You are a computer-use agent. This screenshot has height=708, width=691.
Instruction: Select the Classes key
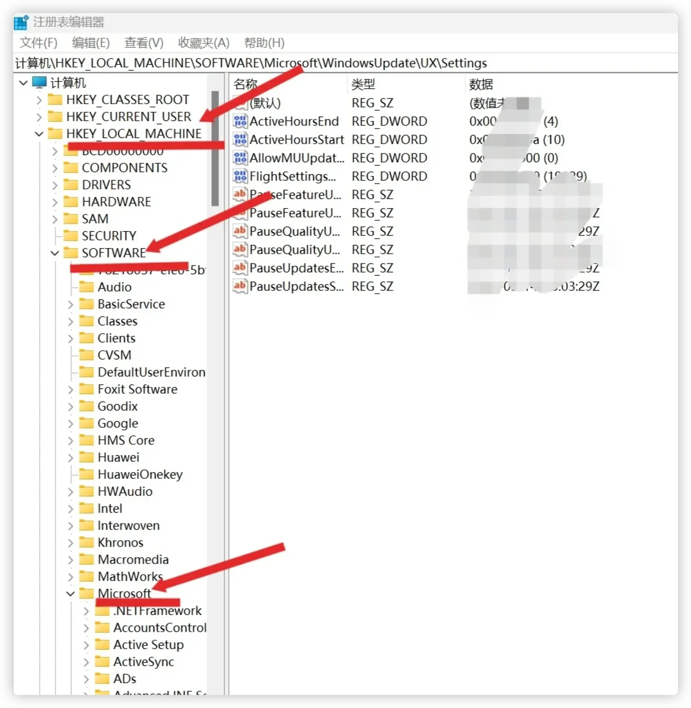coord(118,321)
